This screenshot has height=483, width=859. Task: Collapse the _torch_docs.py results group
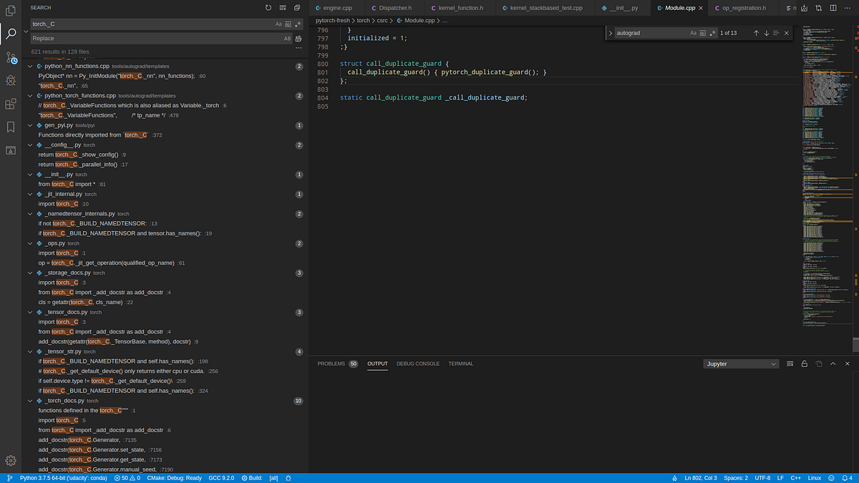pos(30,401)
